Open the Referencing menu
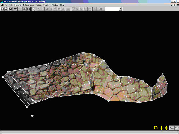This screenshot has width=179, height=134. (x=28, y=5)
